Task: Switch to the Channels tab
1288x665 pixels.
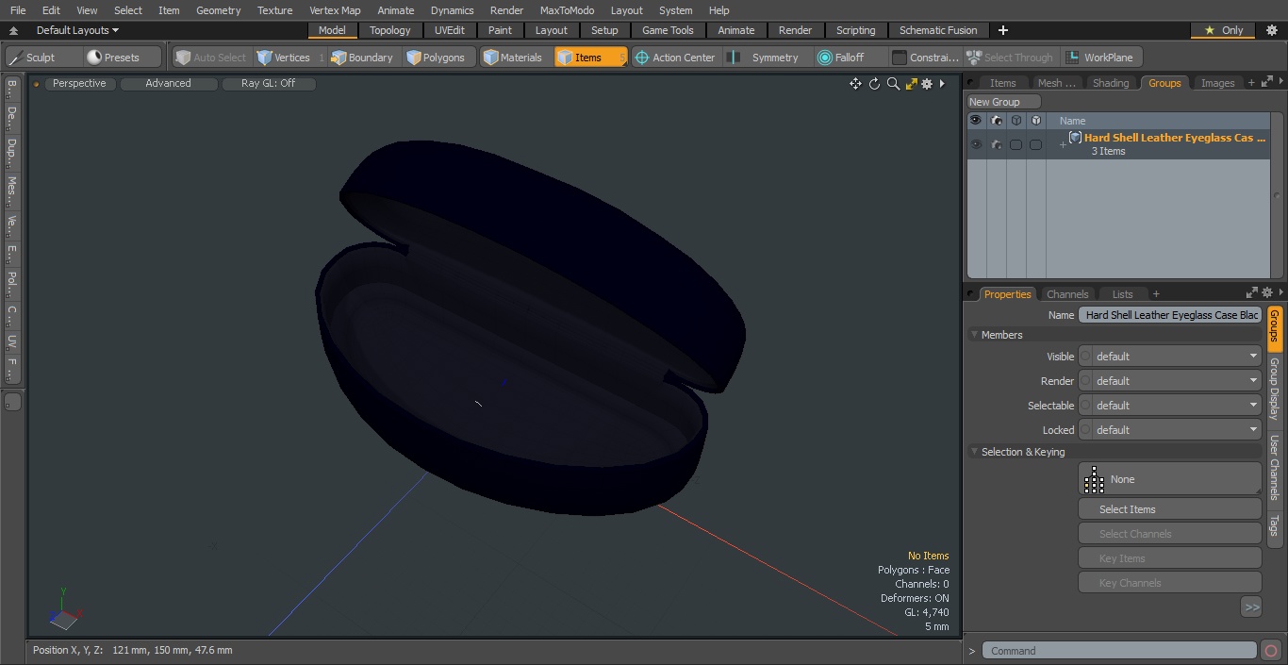Action: tap(1067, 294)
